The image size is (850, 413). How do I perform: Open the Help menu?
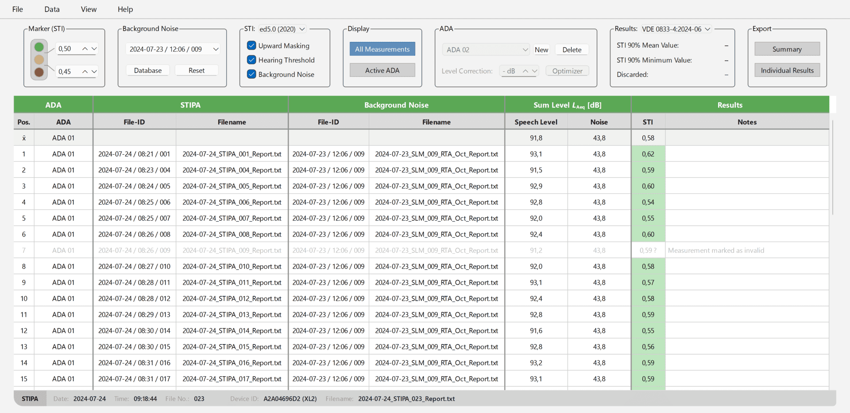(125, 9)
